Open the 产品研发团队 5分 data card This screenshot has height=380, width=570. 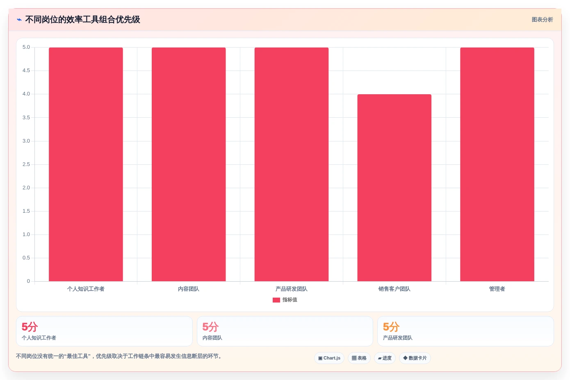pos(465,331)
